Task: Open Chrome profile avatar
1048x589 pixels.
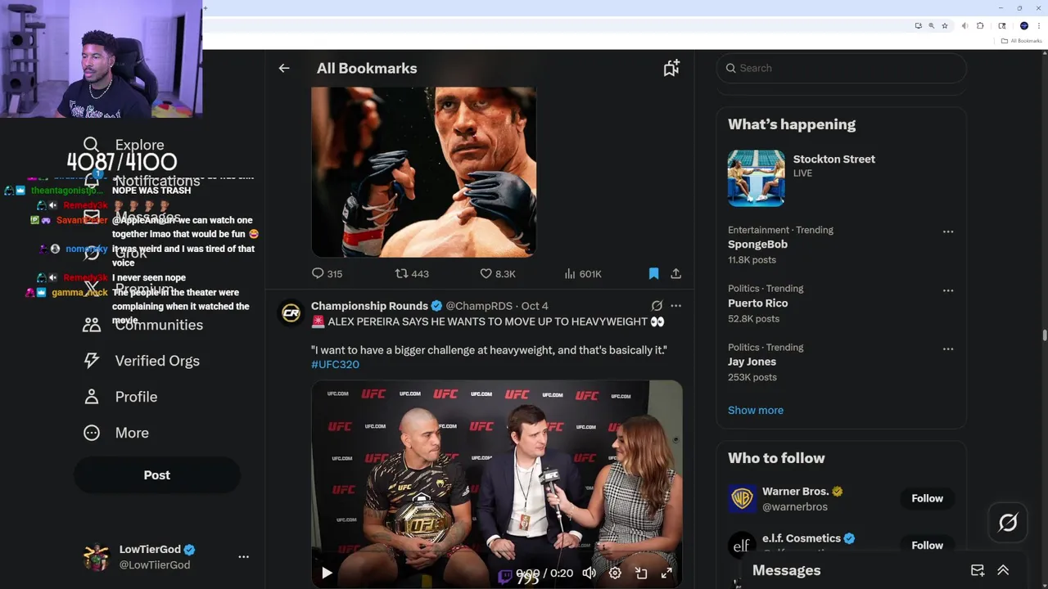Action: (1023, 26)
